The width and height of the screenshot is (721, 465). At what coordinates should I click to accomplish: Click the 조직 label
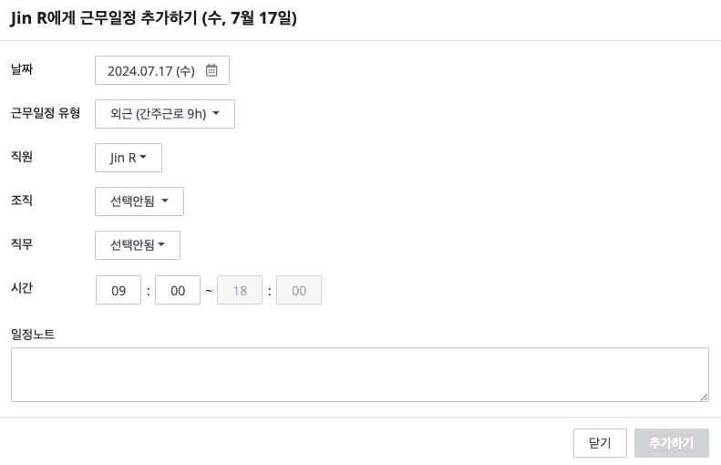(x=22, y=200)
